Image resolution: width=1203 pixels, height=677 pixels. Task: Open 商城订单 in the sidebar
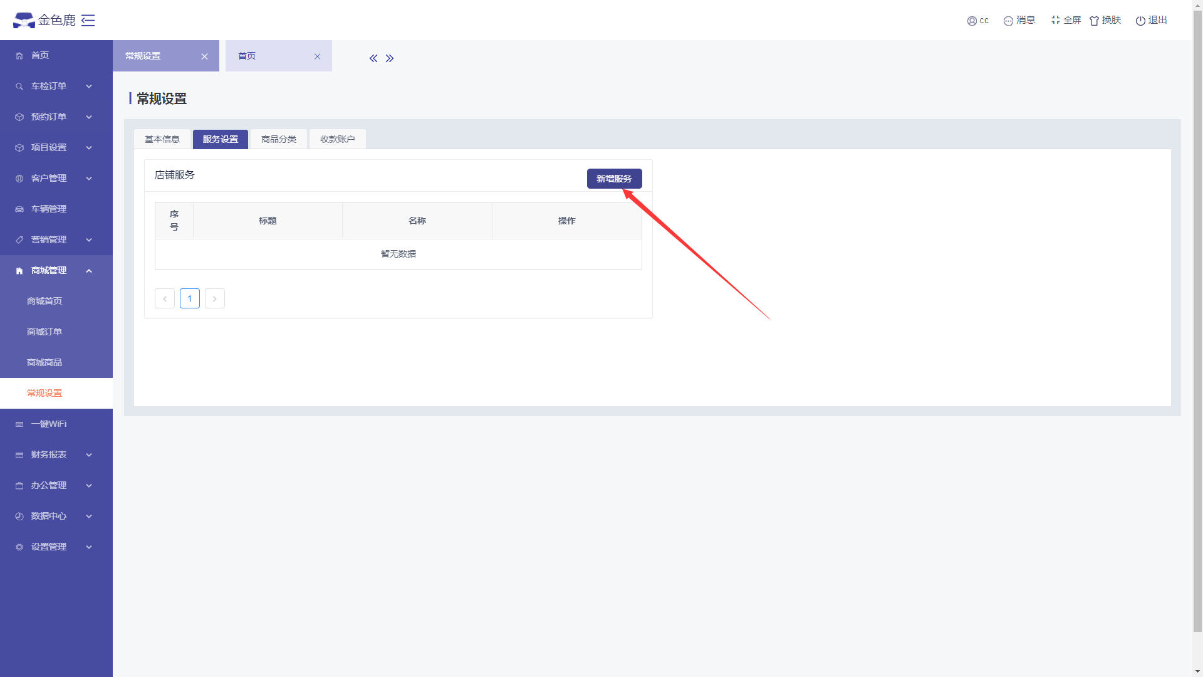(x=56, y=332)
